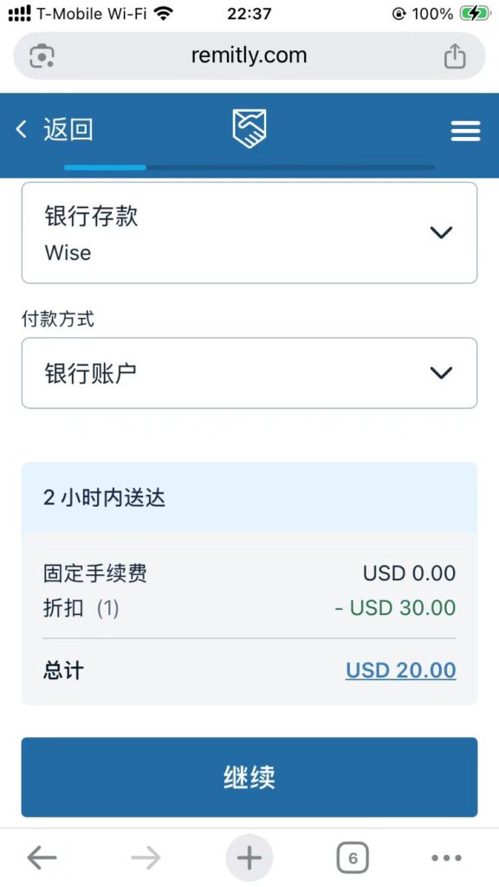The width and height of the screenshot is (499, 887).
Task: Open the browser overflow menu (three dots)
Action: [444, 858]
